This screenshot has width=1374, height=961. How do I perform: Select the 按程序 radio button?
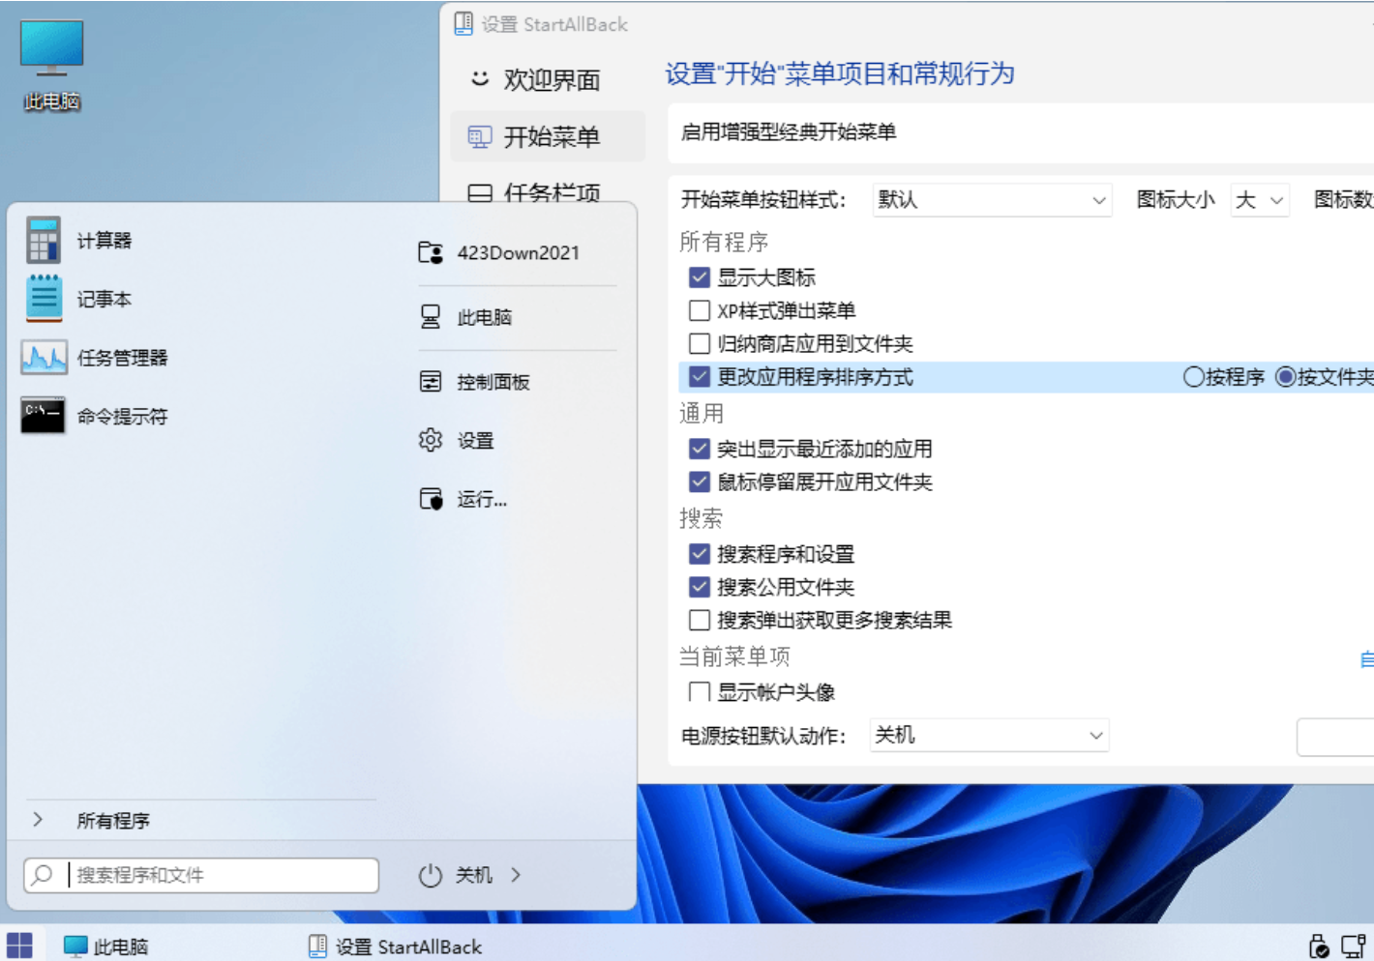(1194, 377)
